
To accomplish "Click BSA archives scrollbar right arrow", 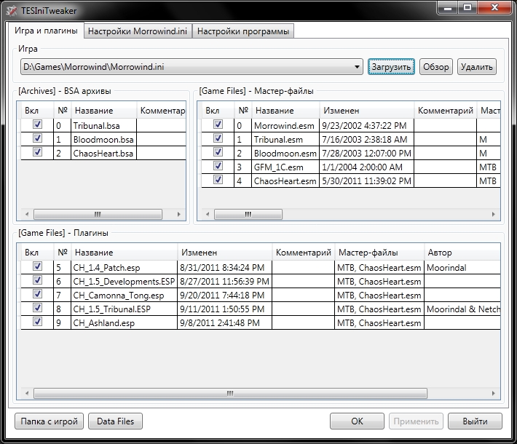I will (x=178, y=214).
